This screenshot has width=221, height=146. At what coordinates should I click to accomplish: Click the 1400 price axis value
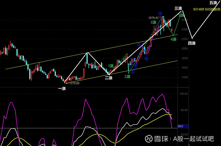pos(185,77)
